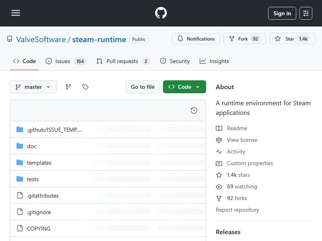This screenshot has width=322, height=241.
Task: View branches via the branch icon
Action: click(x=68, y=87)
